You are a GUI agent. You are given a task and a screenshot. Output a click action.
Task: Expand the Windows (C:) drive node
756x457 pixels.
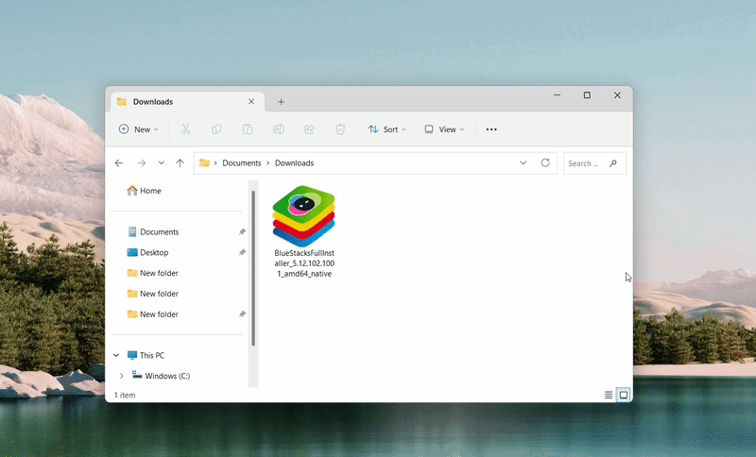(122, 376)
